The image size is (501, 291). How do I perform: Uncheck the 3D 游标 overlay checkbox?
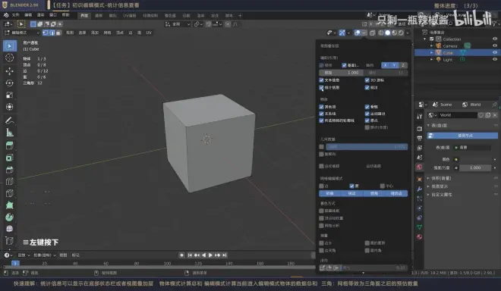point(367,80)
